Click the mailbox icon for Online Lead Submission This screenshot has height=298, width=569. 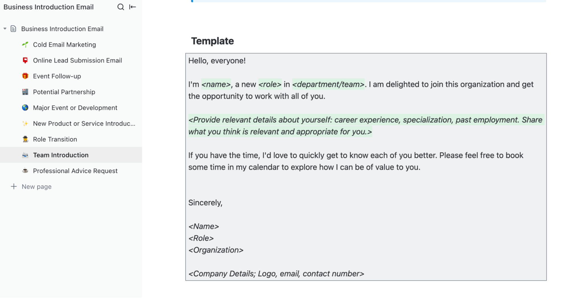click(25, 60)
